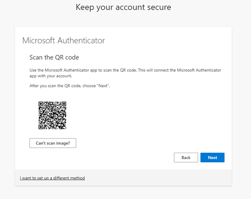The width and height of the screenshot is (251, 199).
Task: Click the "Scan the QR code" subheading
Action: (54, 57)
